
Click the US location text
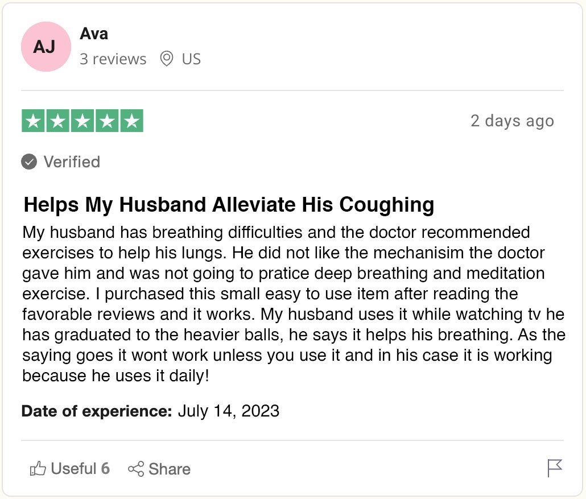pyautogui.click(x=191, y=59)
